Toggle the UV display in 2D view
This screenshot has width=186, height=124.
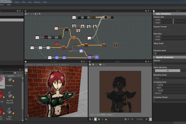[104, 65]
